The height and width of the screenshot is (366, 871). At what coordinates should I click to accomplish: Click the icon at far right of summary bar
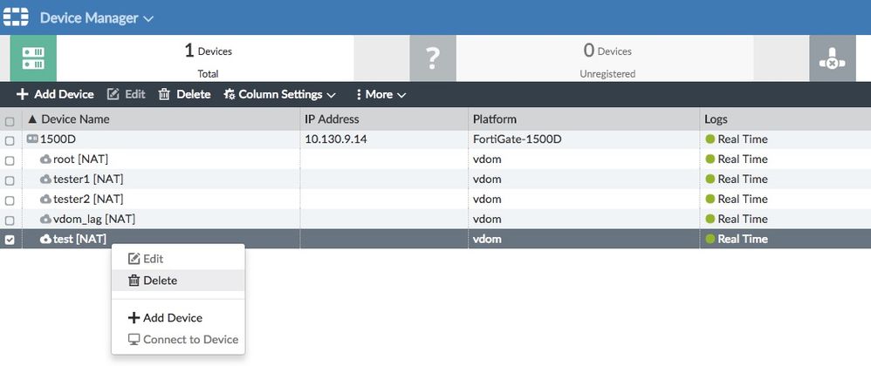coord(831,59)
